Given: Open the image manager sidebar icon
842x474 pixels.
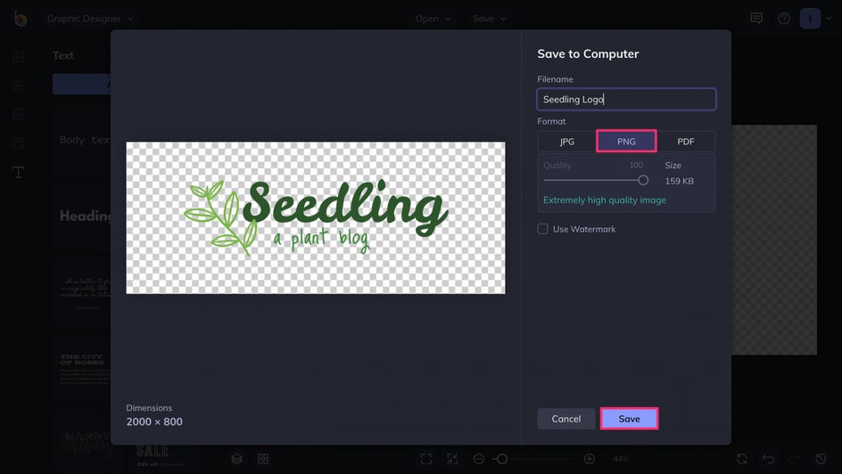Looking at the screenshot, I should 18,56.
